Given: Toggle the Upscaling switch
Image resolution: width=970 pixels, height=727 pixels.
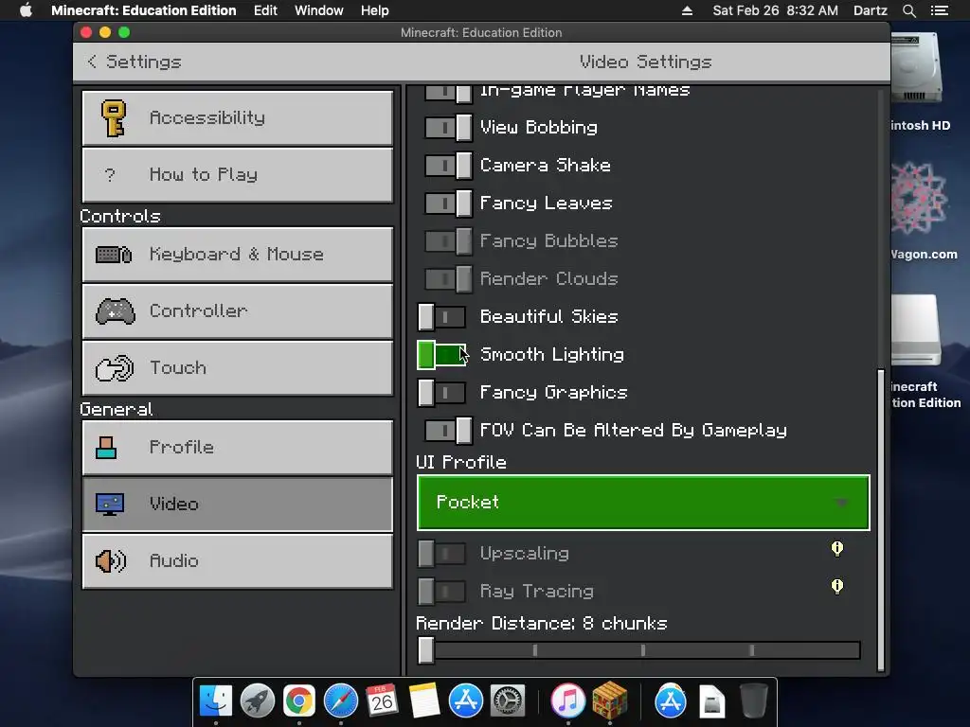Looking at the screenshot, I should (441, 554).
